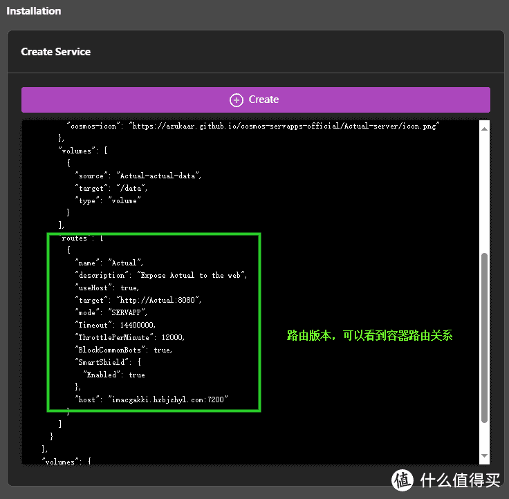The width and height of the screenshot is (509, 499).
Task: Click the "useHost": true line
Action: point(107,288)
